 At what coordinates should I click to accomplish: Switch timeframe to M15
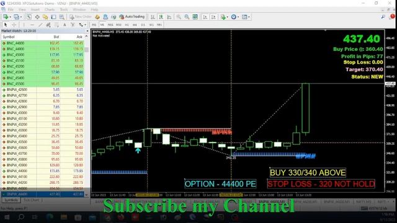click(110, 25)
